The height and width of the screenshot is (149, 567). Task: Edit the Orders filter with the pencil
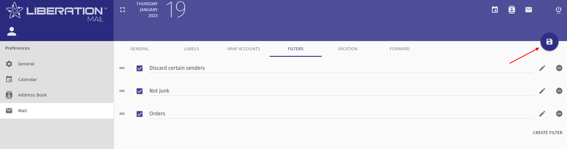[542, 113]
